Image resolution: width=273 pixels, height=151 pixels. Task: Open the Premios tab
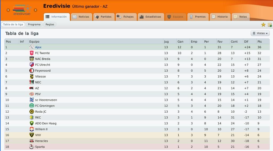pos(198,17)
